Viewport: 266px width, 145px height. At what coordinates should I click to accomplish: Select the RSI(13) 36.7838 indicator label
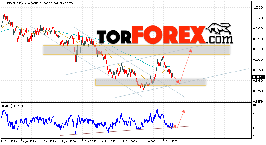pyautogui.click(x=13, y=106)
